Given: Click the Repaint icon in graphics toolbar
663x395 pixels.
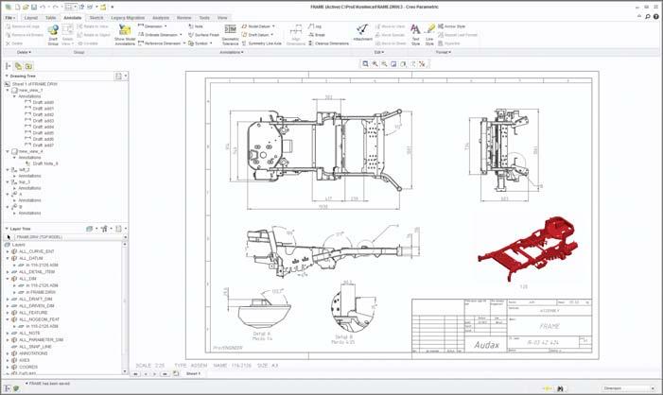Looking at the screenshot, I should [x=393, y=64].
